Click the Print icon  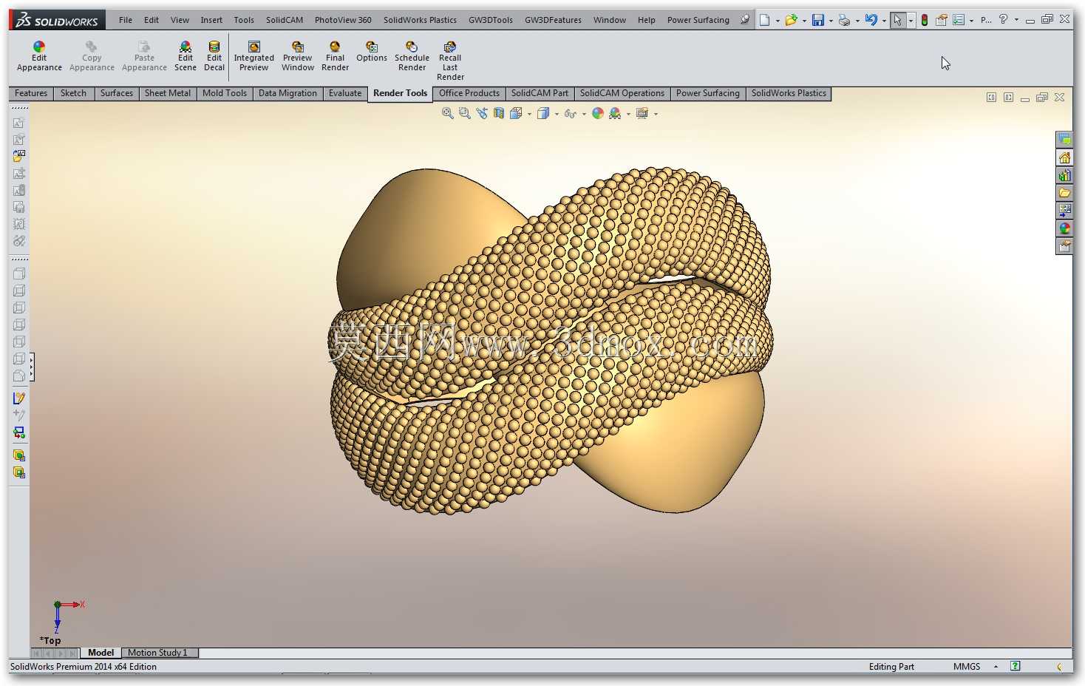(844, 20)
